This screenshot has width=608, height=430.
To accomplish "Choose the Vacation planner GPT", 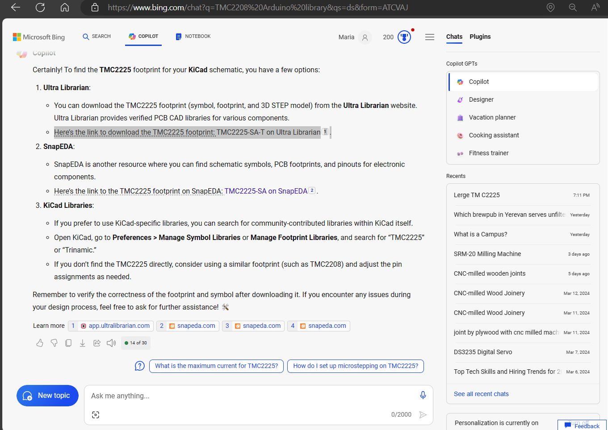I will (x=523, y=117).
